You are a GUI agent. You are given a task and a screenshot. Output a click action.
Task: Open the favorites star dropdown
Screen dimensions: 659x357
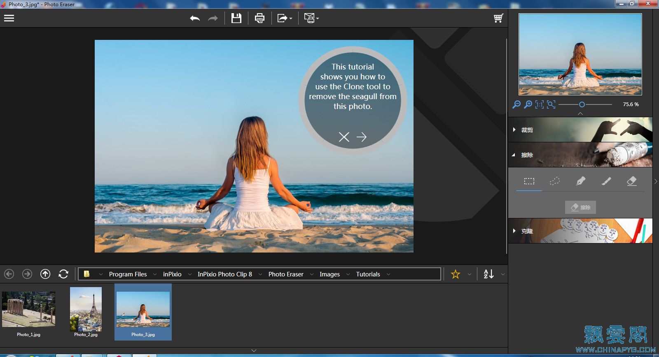click(469, 274)
